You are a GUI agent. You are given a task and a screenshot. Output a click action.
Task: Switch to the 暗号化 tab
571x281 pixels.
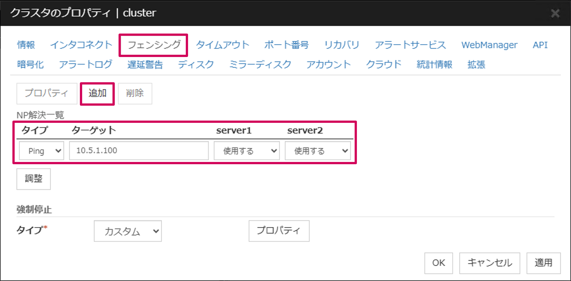click(x=30, y=65)
